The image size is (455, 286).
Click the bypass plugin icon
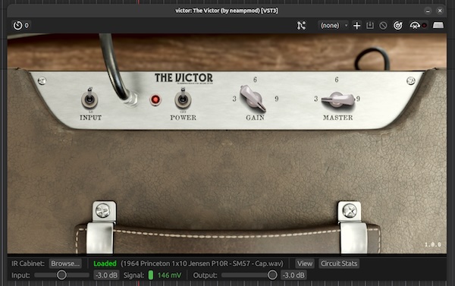click(x=383, y=26)
